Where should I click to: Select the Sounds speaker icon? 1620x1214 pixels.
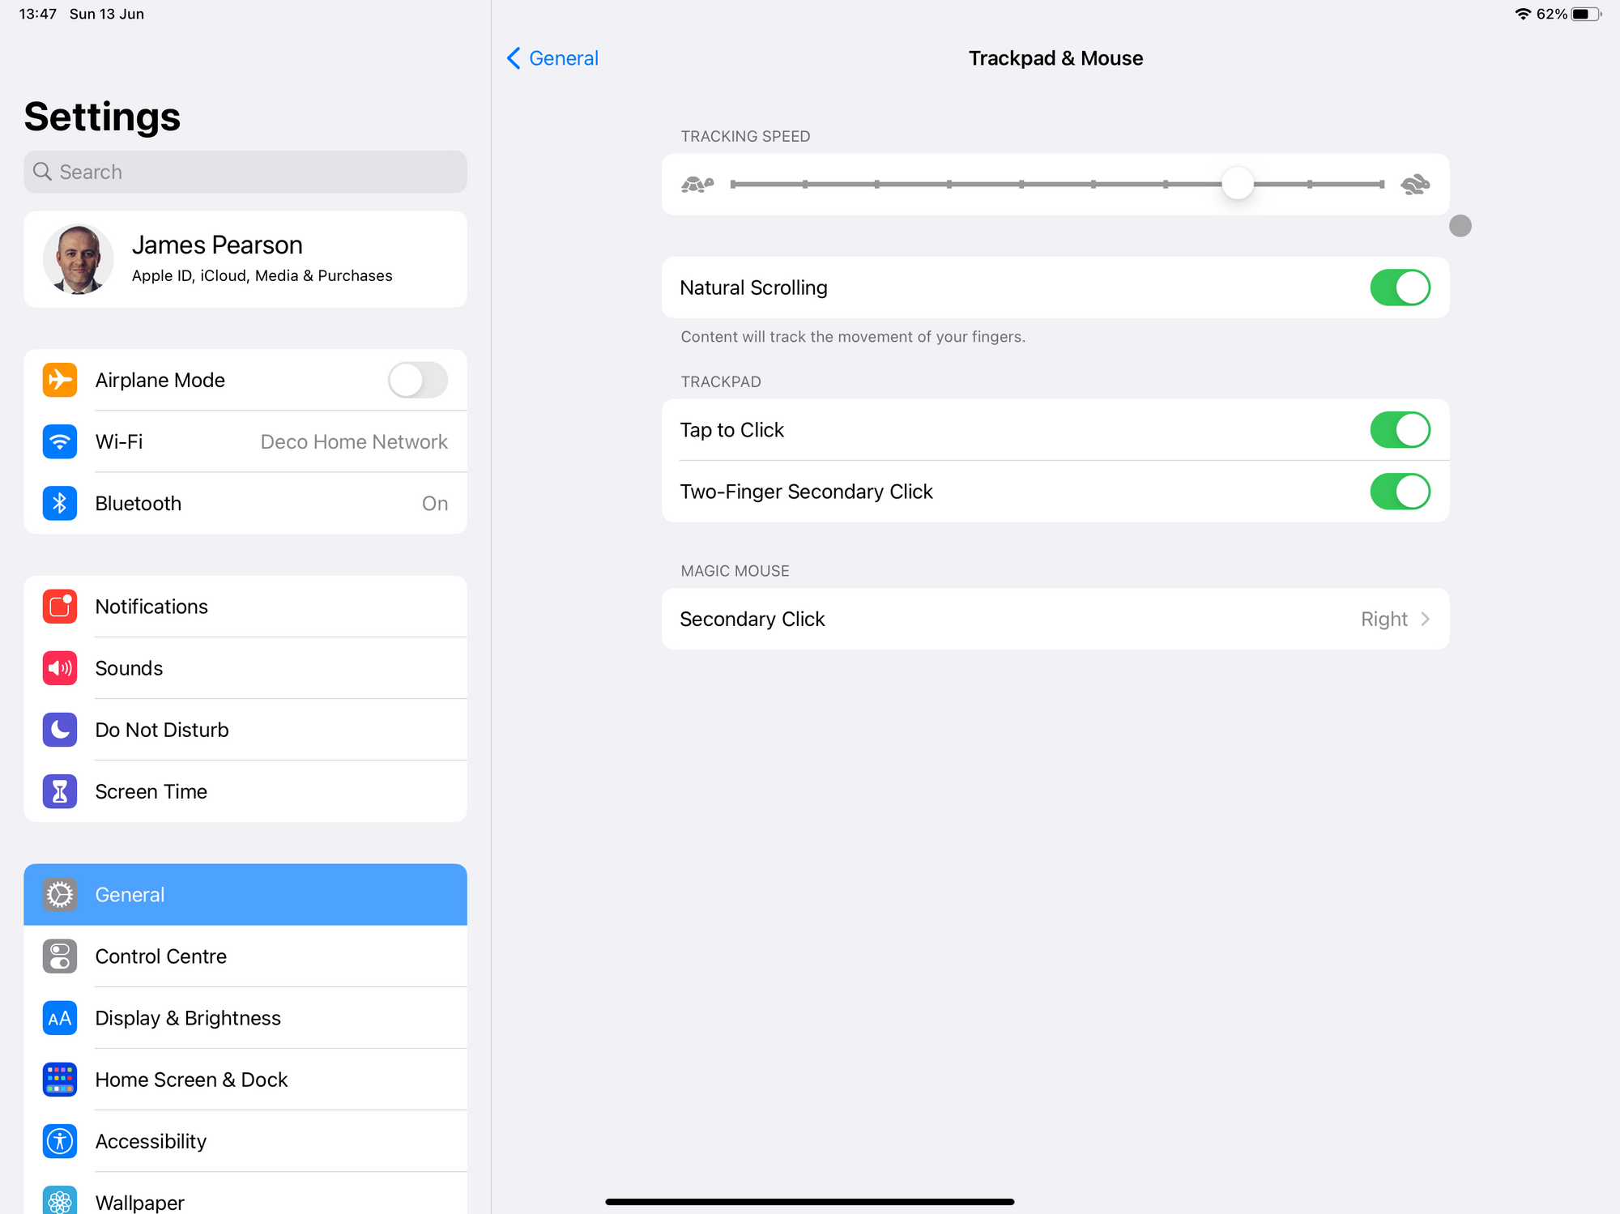click(59, 667)
